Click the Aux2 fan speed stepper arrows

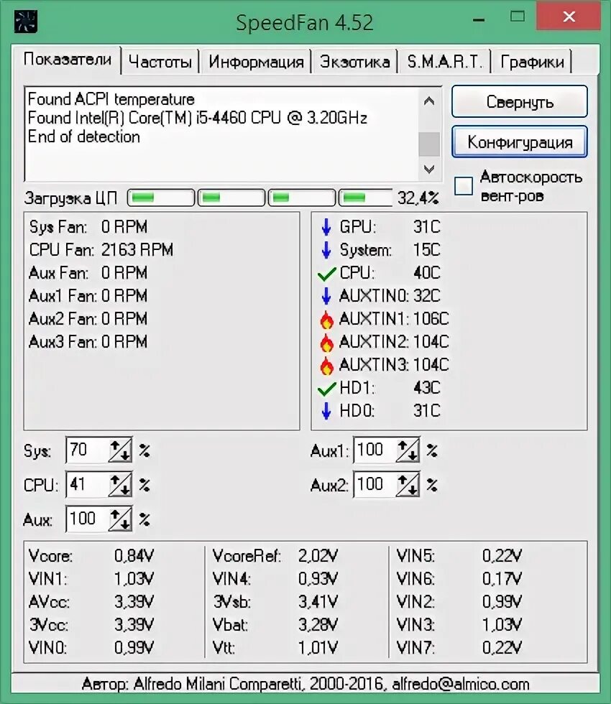pyautogui.click(x=408, y=484)
